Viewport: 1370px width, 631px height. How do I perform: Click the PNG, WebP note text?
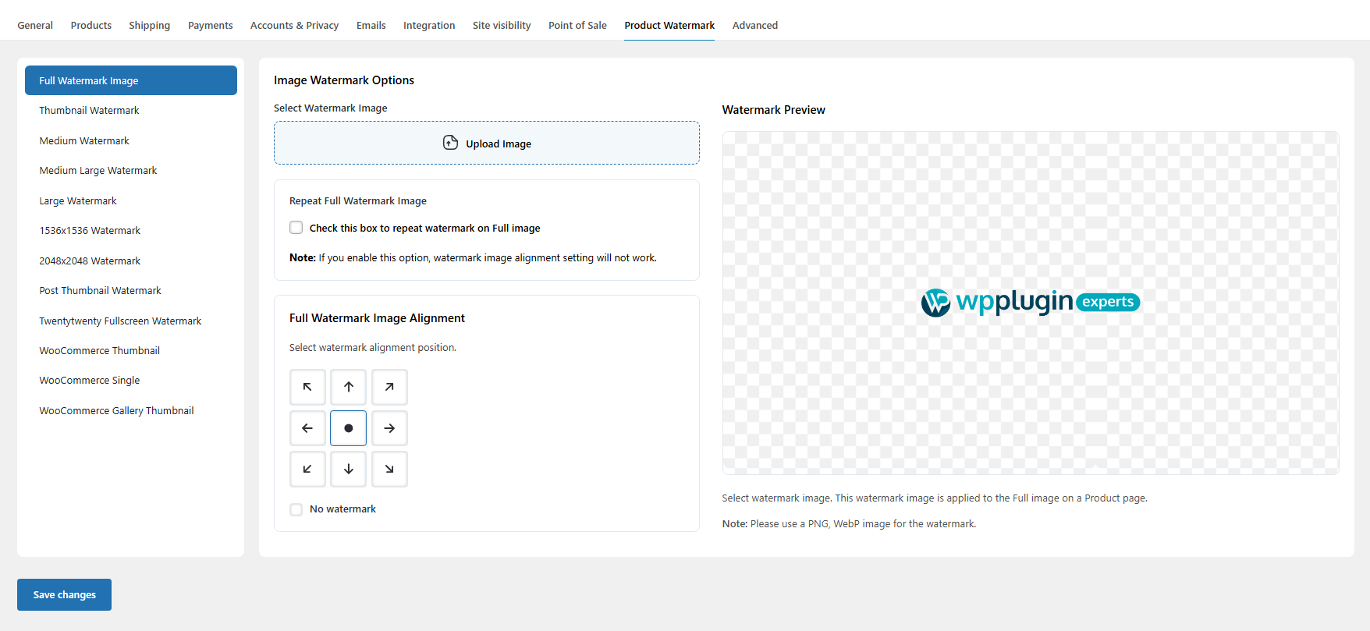849,523
